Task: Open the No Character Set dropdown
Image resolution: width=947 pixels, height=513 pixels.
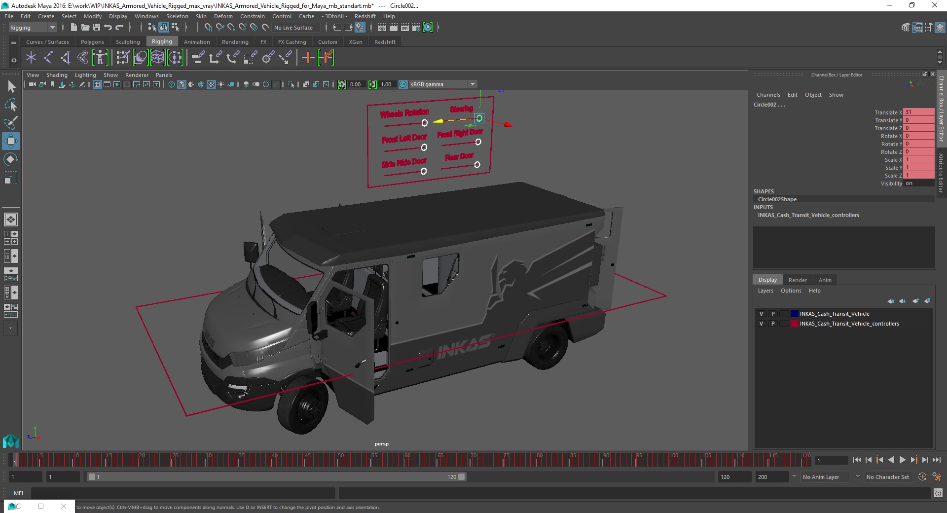Action: click(x=888, y=477)
